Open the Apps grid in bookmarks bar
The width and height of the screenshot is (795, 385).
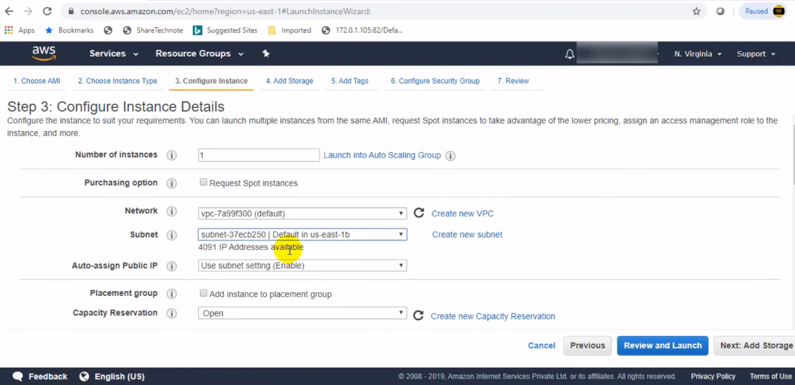pyautogui.click(x=20, y=30)
